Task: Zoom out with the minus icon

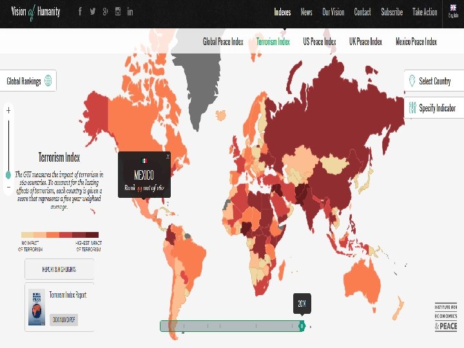Action: click(x=8, y=187)
